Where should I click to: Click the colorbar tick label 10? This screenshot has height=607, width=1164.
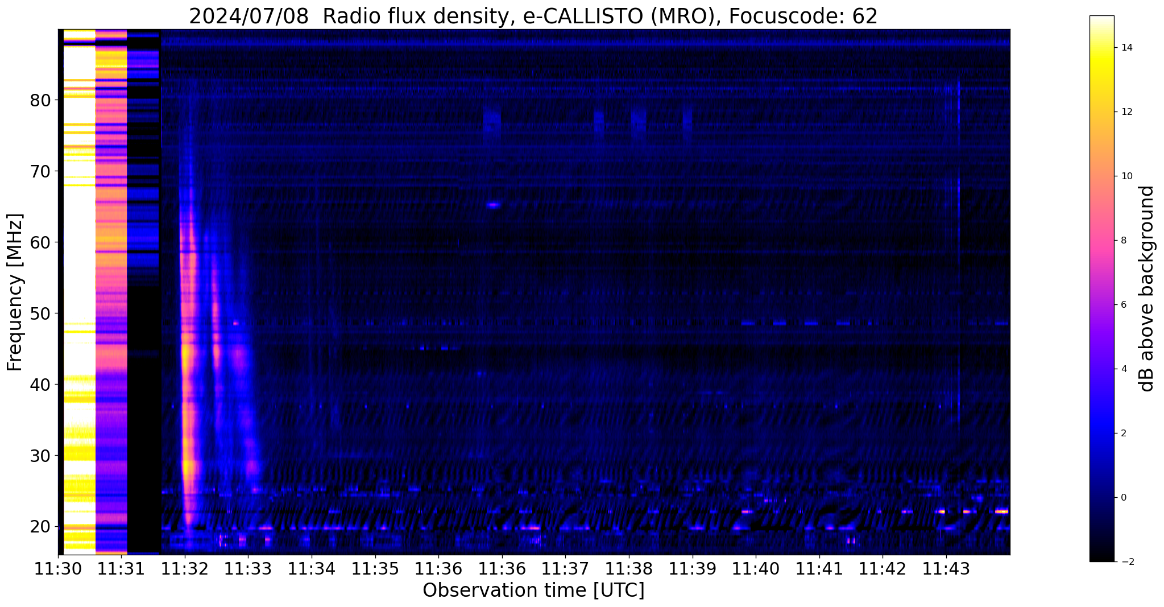click(x=1126, y=176)
